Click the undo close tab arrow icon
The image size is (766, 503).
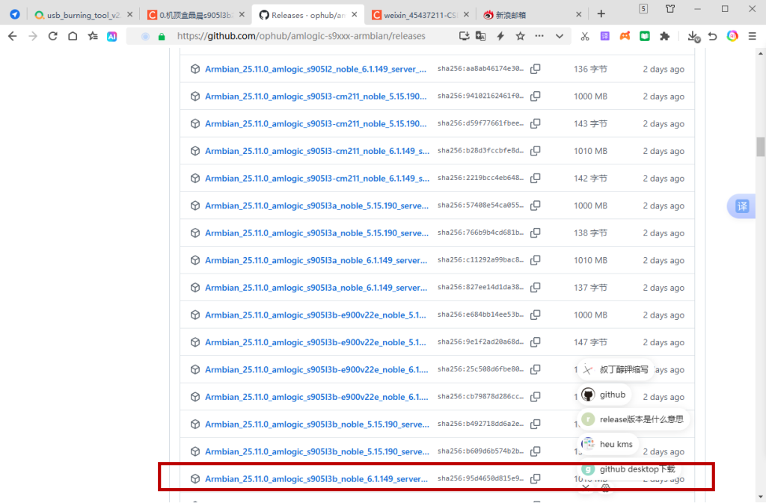712,36
